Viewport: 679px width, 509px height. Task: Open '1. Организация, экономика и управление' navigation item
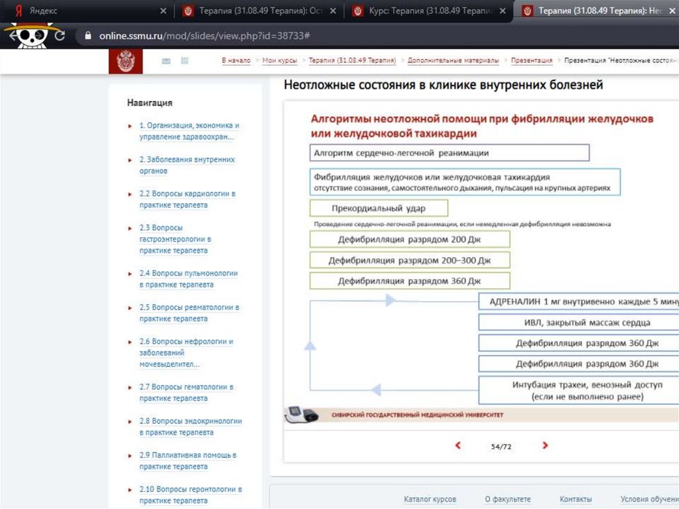pos(189,131)
